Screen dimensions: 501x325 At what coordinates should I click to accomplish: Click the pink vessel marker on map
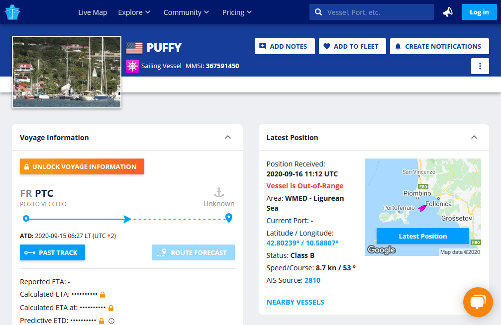423,208
